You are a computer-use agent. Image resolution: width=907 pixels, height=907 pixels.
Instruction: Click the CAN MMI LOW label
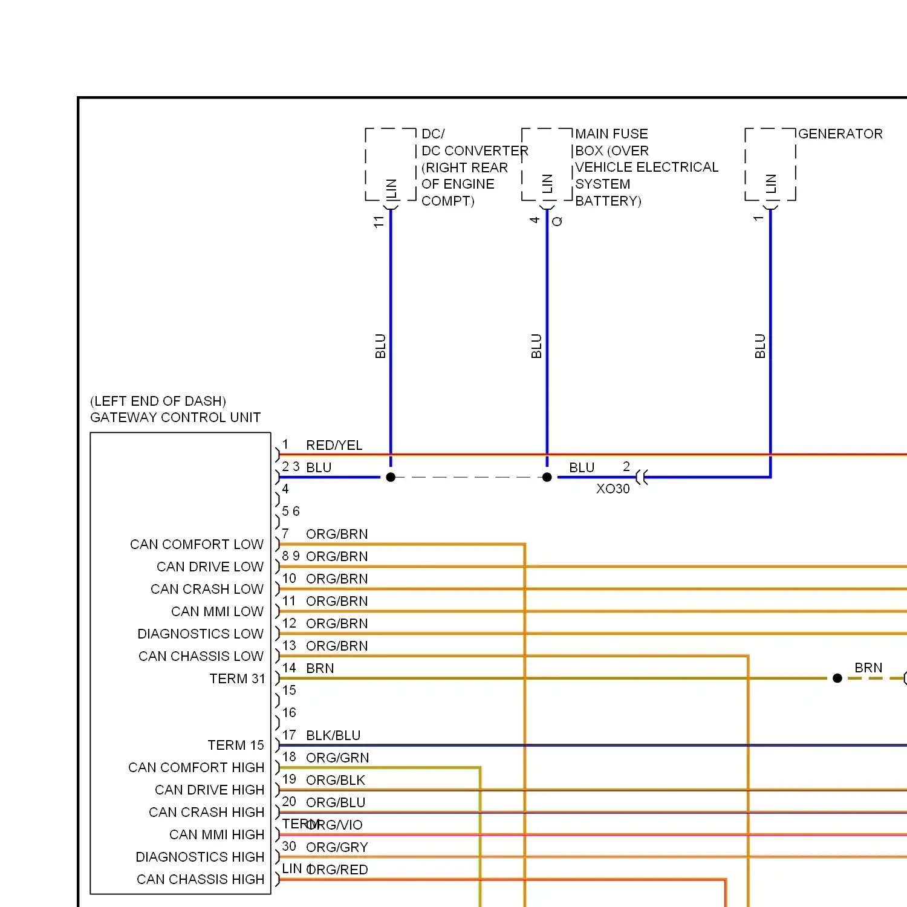(x=217, y=611)
